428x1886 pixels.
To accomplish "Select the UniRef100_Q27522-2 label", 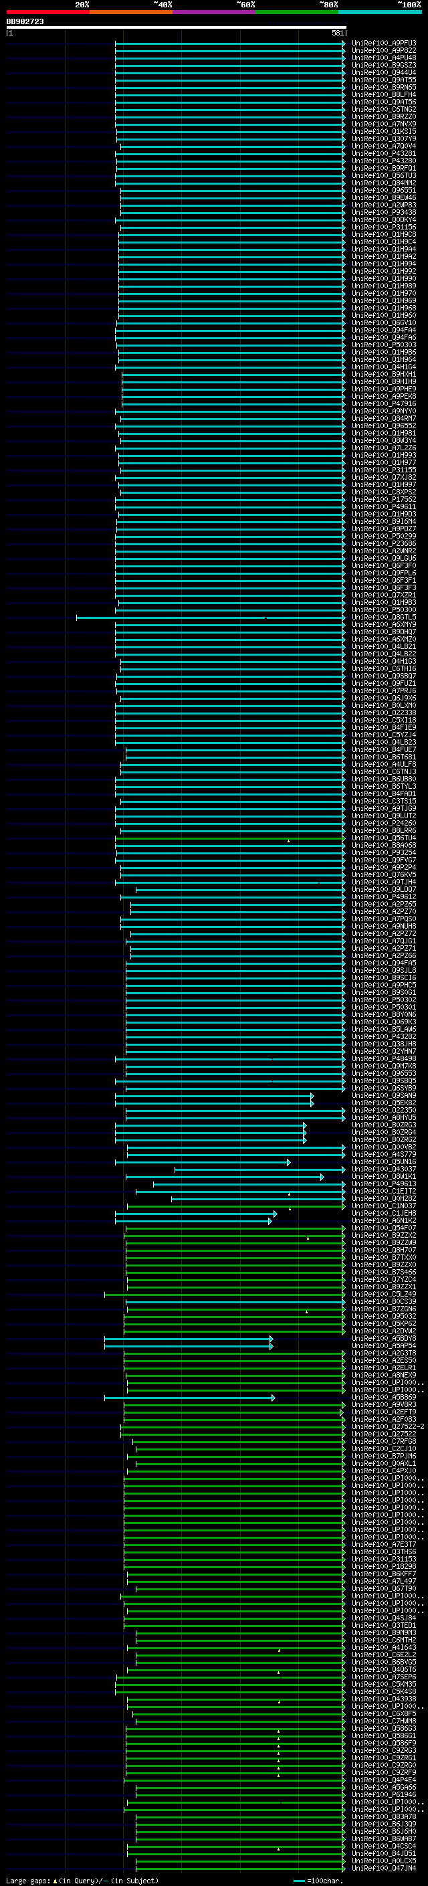I will point(388,1426).
